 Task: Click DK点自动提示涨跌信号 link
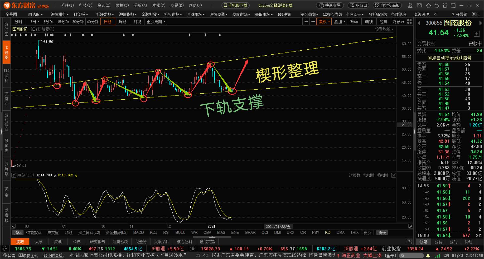449,58
